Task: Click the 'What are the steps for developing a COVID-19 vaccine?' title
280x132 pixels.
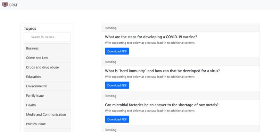Action: [151, 37]
